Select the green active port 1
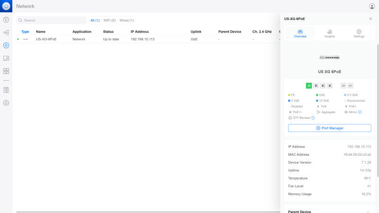Image resolution: width=379 pixels, height=213 pixels. click(x=309, y=86)
